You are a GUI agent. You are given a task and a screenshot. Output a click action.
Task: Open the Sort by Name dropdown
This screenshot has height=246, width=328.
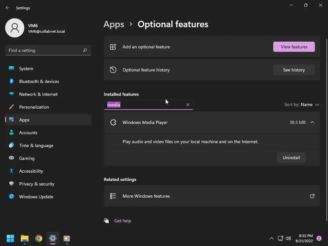coord(302,105)
